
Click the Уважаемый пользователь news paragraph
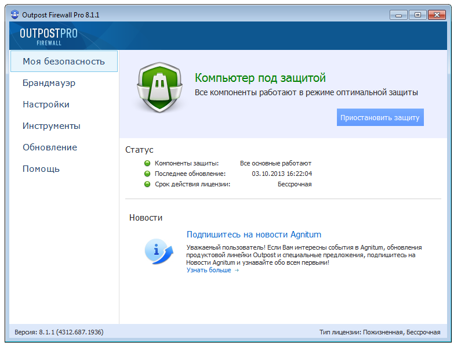[304, 255]
